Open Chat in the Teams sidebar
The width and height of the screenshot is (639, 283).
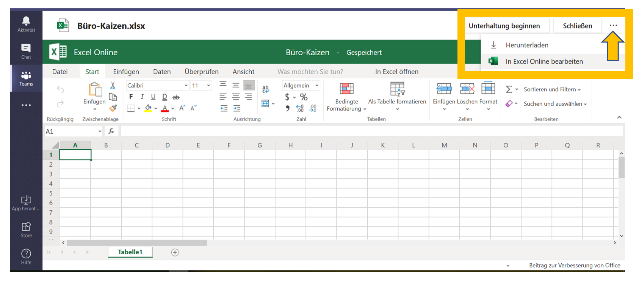26,51
